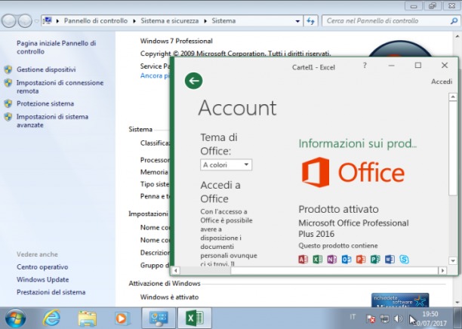Image resolution: width=462 pixels, height=329 pixels.
Task: Click the Ancora link under Service Pack
Action: 156,75
